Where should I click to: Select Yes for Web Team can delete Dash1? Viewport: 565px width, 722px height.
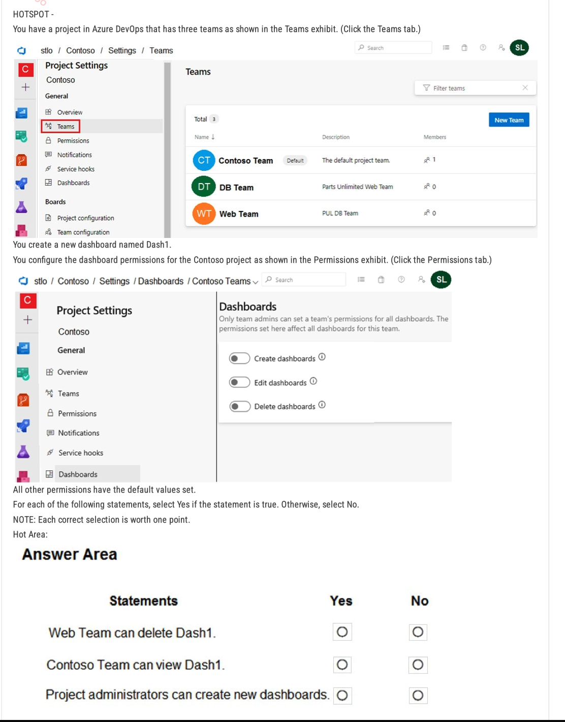click(342, 632)
